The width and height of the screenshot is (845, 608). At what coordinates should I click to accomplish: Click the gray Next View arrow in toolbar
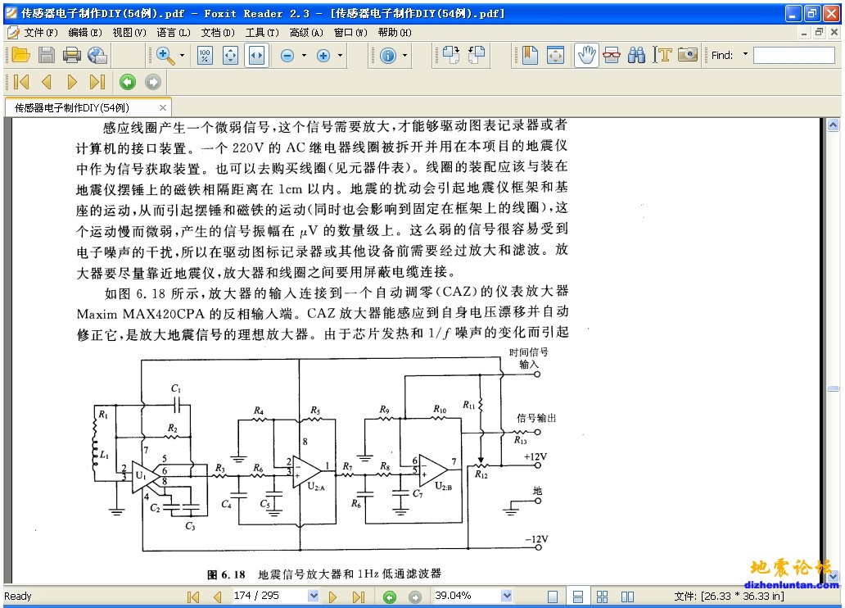(153, 82)
